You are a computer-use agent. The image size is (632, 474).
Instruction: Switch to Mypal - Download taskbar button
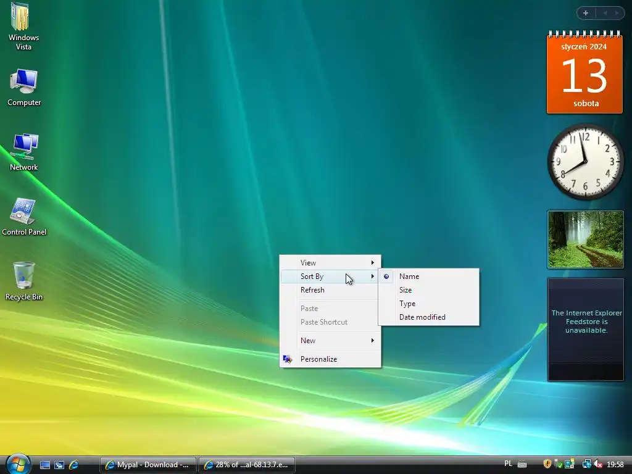coord(148,465)
